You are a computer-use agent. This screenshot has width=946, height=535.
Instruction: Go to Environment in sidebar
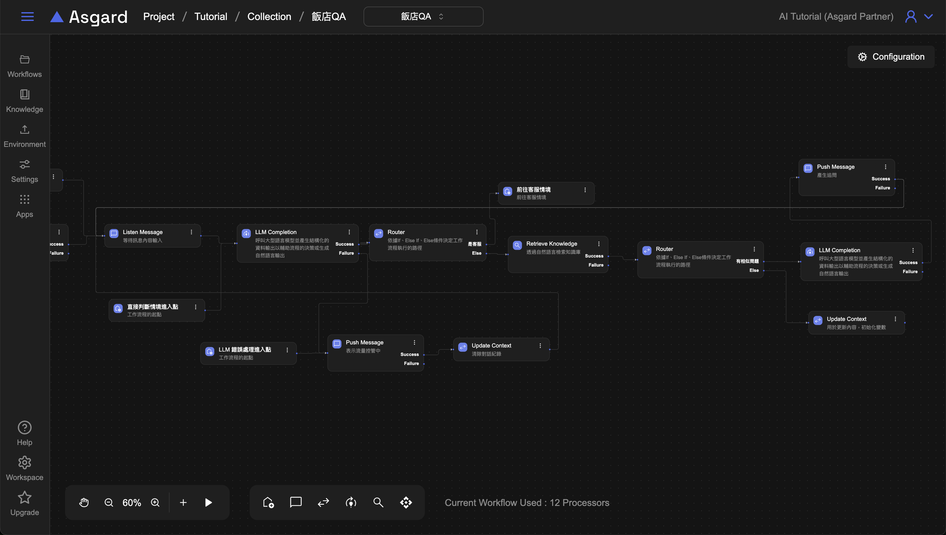point(25,136)
